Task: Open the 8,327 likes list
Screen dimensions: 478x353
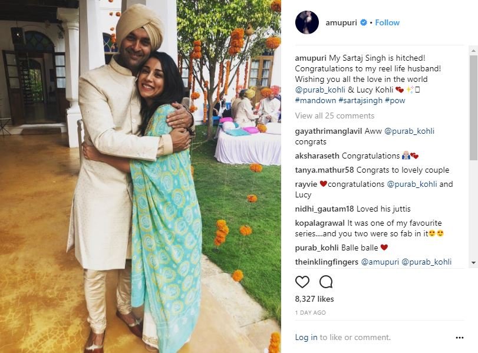Action: click(x=314, y=299)
